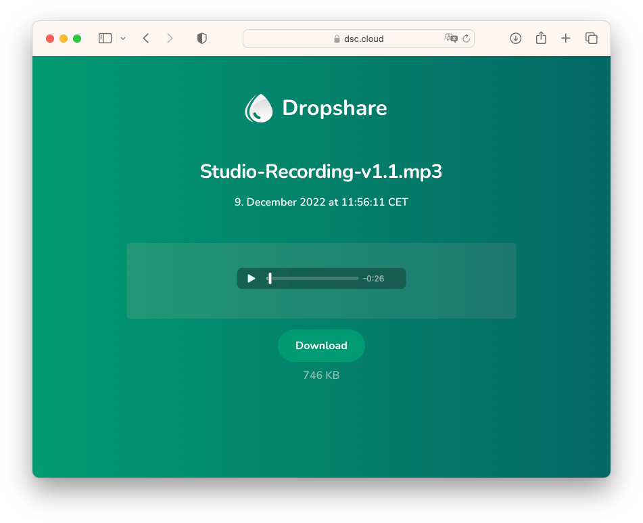Play the Studio-Recording audio preview
643x523 pixels.
[x=250, y=278]
